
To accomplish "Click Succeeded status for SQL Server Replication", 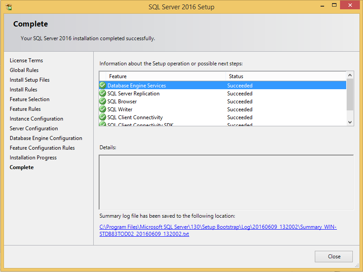I will (x=240, y=94).
